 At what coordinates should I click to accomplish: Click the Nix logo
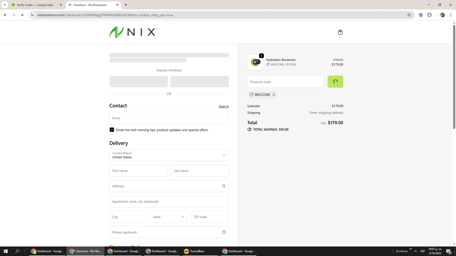point(133,32)
